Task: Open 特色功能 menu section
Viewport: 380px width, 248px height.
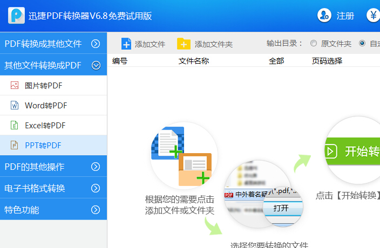Action: (53, 209)
